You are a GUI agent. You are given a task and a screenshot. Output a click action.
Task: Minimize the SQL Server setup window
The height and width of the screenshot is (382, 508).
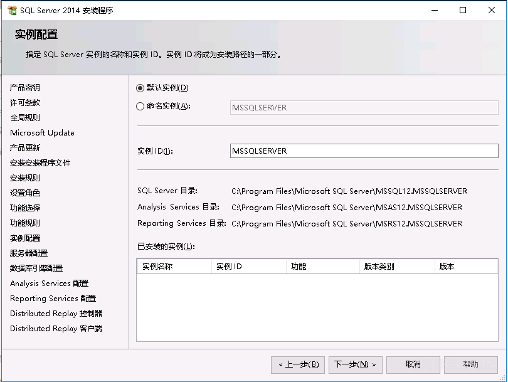pos(433,10)
